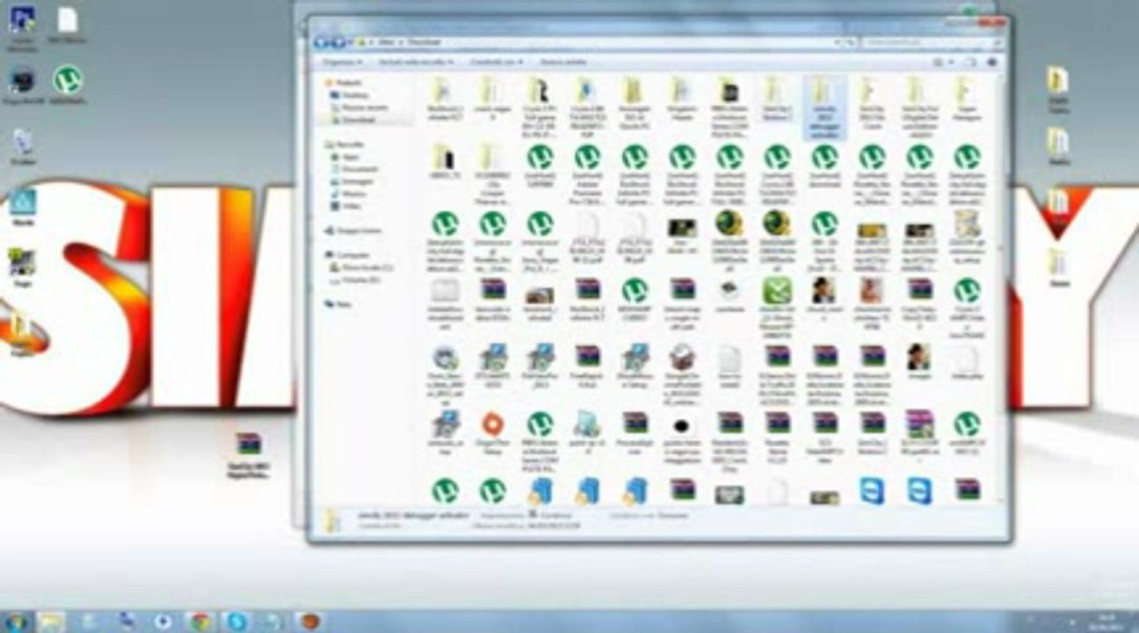The width and height of the screenshot is (1139, 633).
Task: Select the black dot image file
Action: point(681,425)
